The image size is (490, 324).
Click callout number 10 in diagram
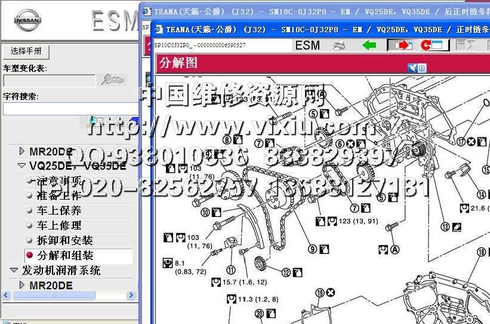coord(205,213)
